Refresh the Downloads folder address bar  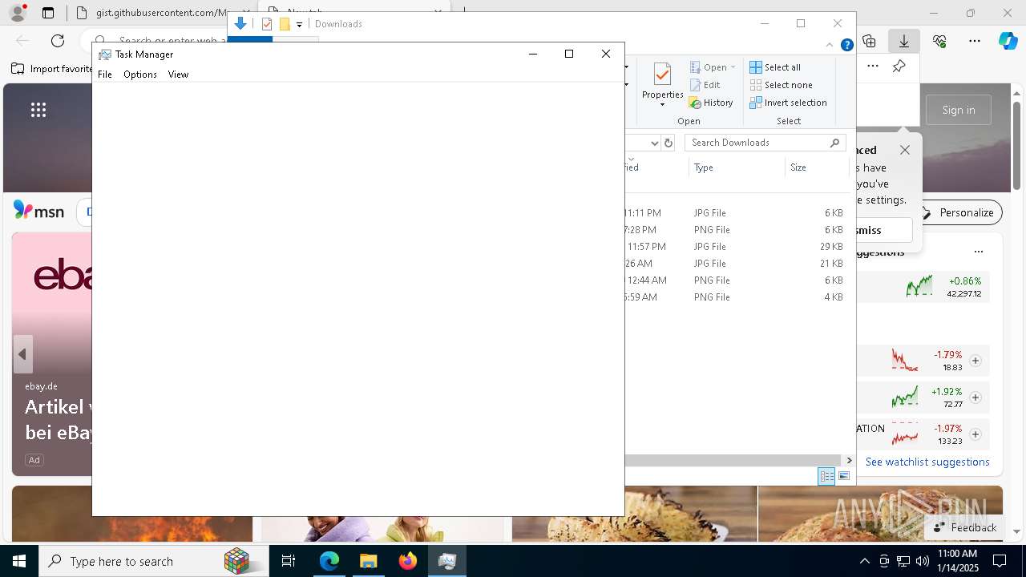click(x=669, y=143)
